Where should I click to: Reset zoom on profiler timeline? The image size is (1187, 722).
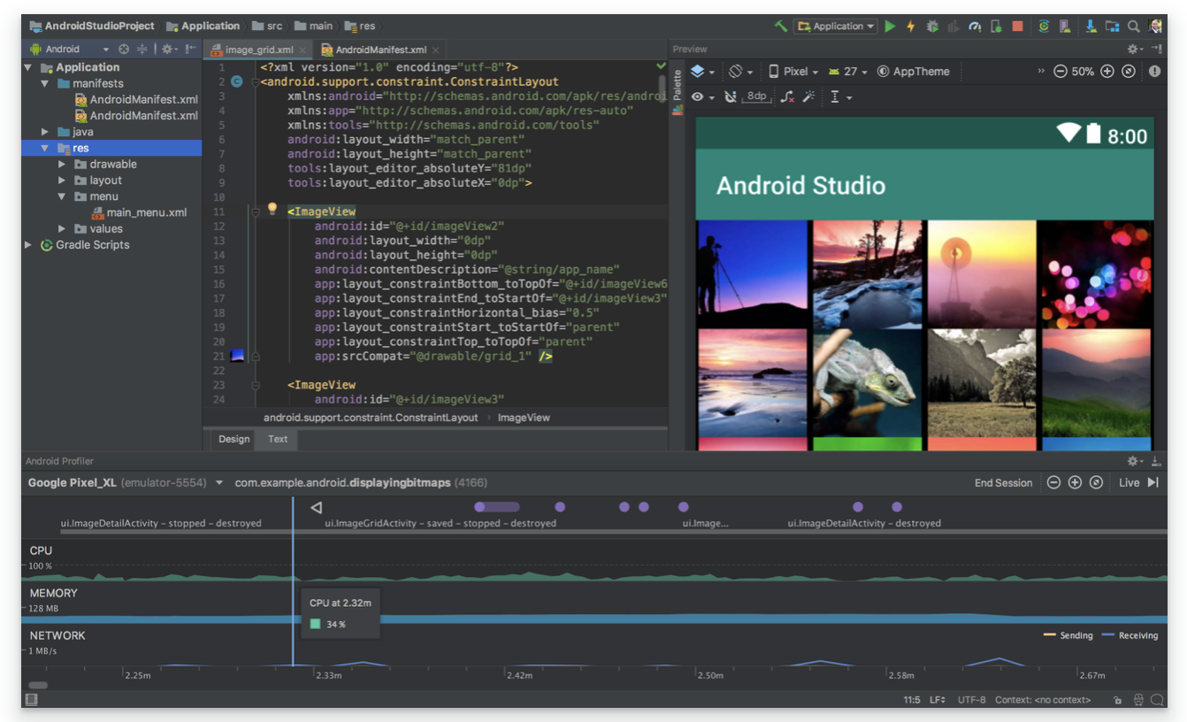click(x=1096, y=482)
